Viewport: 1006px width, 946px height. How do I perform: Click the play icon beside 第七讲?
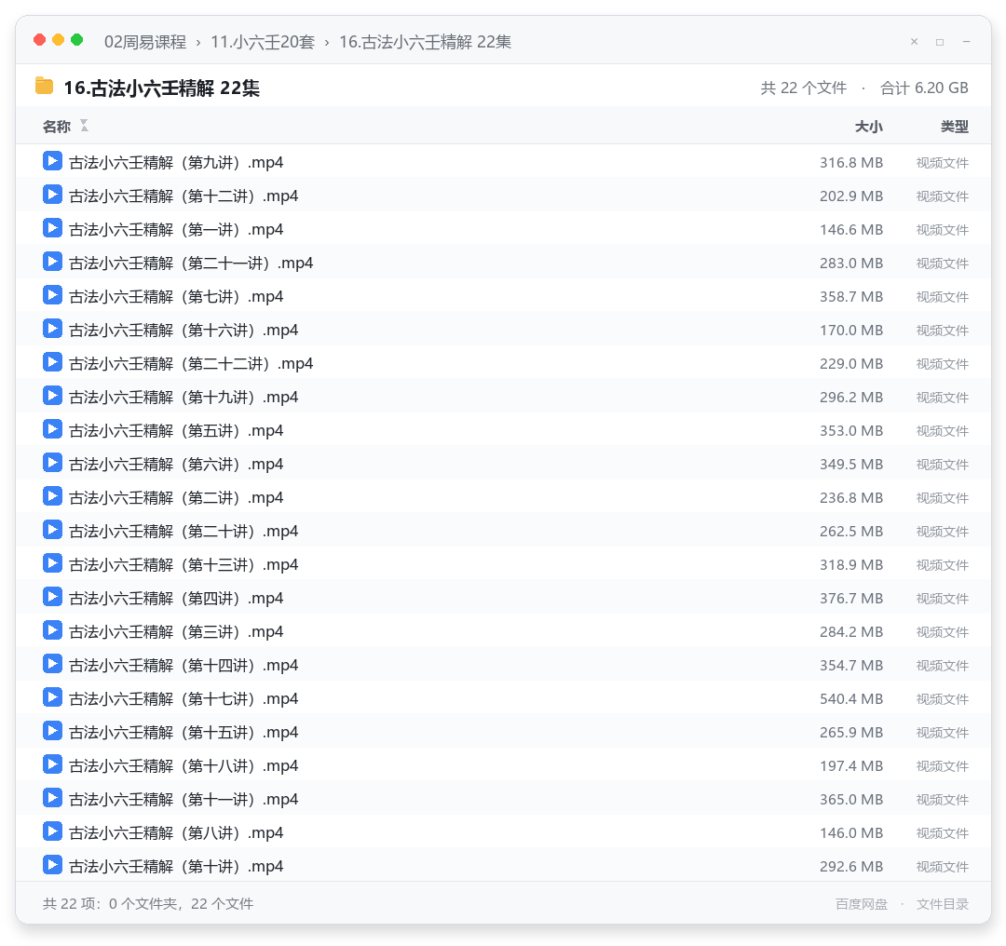[x=52, y=295]
